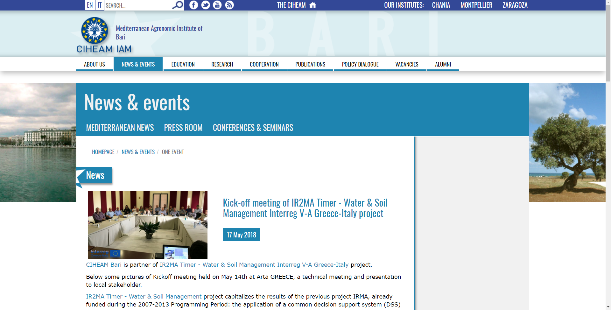Open the ALUMNI menu
This screenshot has height=310, width=611.
click(x=443, y=64)
